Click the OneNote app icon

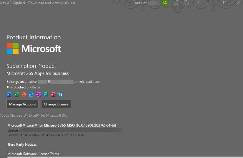coord(38,95)
